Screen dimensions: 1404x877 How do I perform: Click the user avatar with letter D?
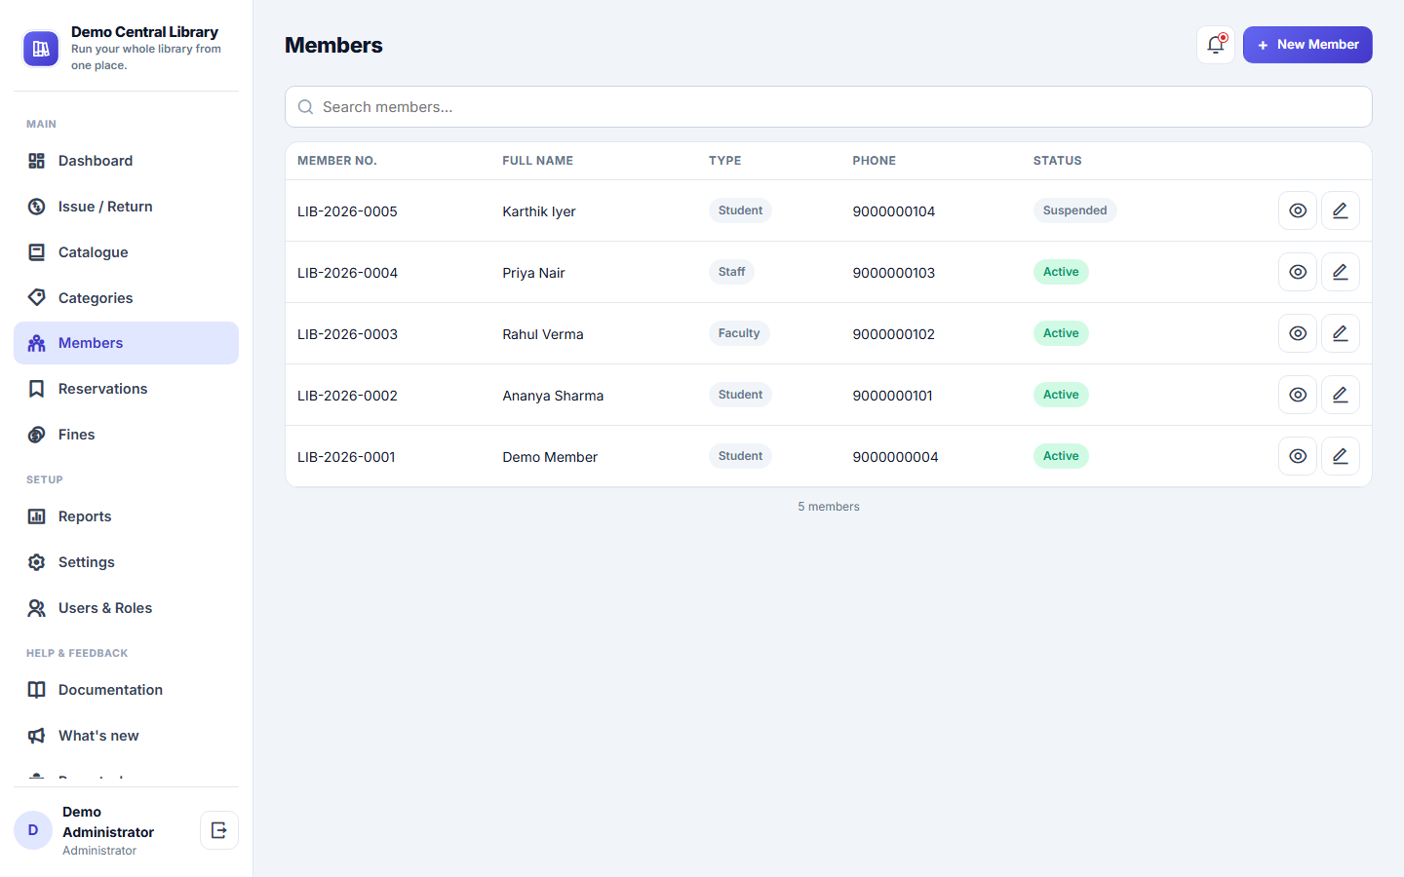point(33,830)
